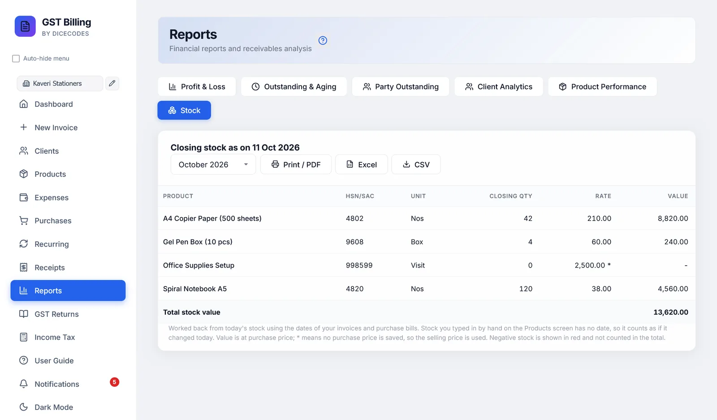Go to the Client Analytics tab
The image size is (717, 420).
click(499, 87)
